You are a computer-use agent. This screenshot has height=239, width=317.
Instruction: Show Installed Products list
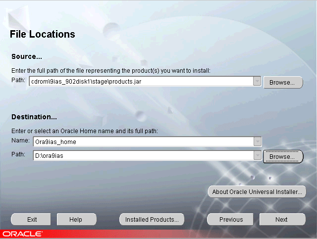coord(152,219)
